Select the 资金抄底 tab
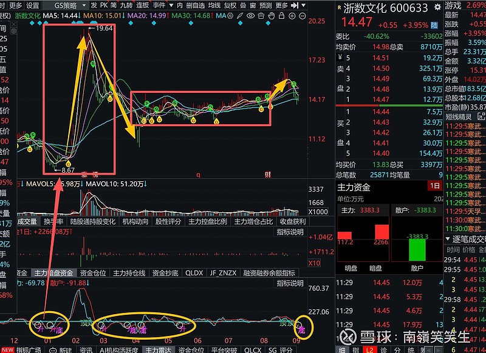The image size is (486, 353). (165, 273)
